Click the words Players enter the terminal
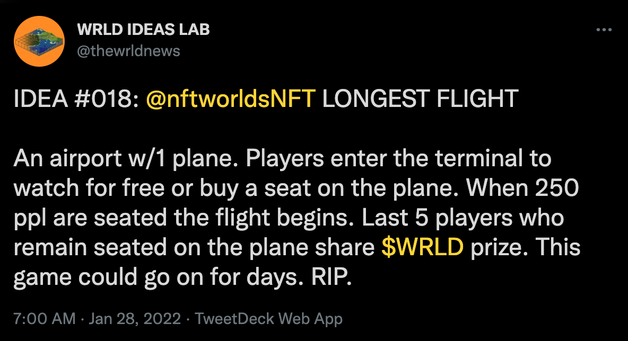 click(x=398, y=158)
